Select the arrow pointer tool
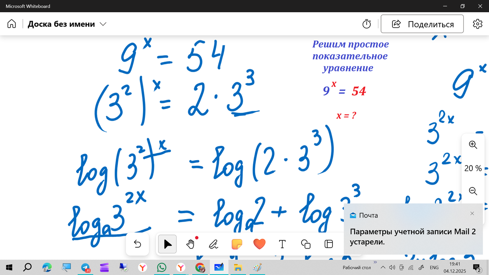Image resolution: width=489 pixels, height=275 pixels. point(167,244)
